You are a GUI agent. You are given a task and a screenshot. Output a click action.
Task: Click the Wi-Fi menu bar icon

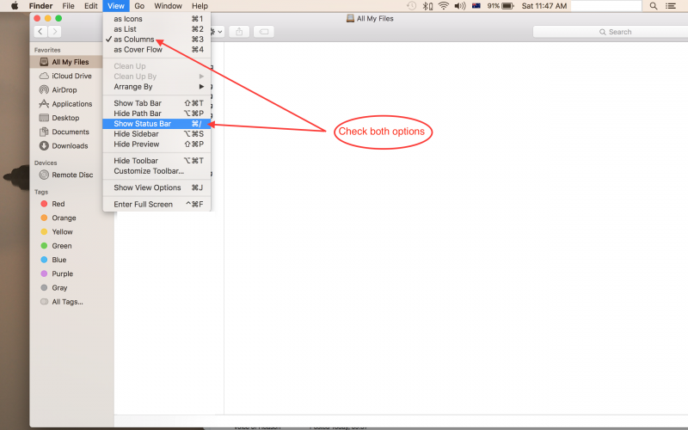pyautogui.click(x=444, y=6)
